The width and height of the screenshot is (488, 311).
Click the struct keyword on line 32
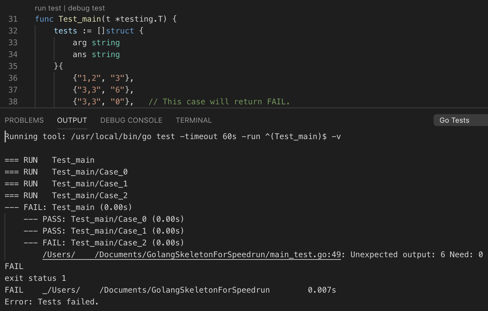120,31
